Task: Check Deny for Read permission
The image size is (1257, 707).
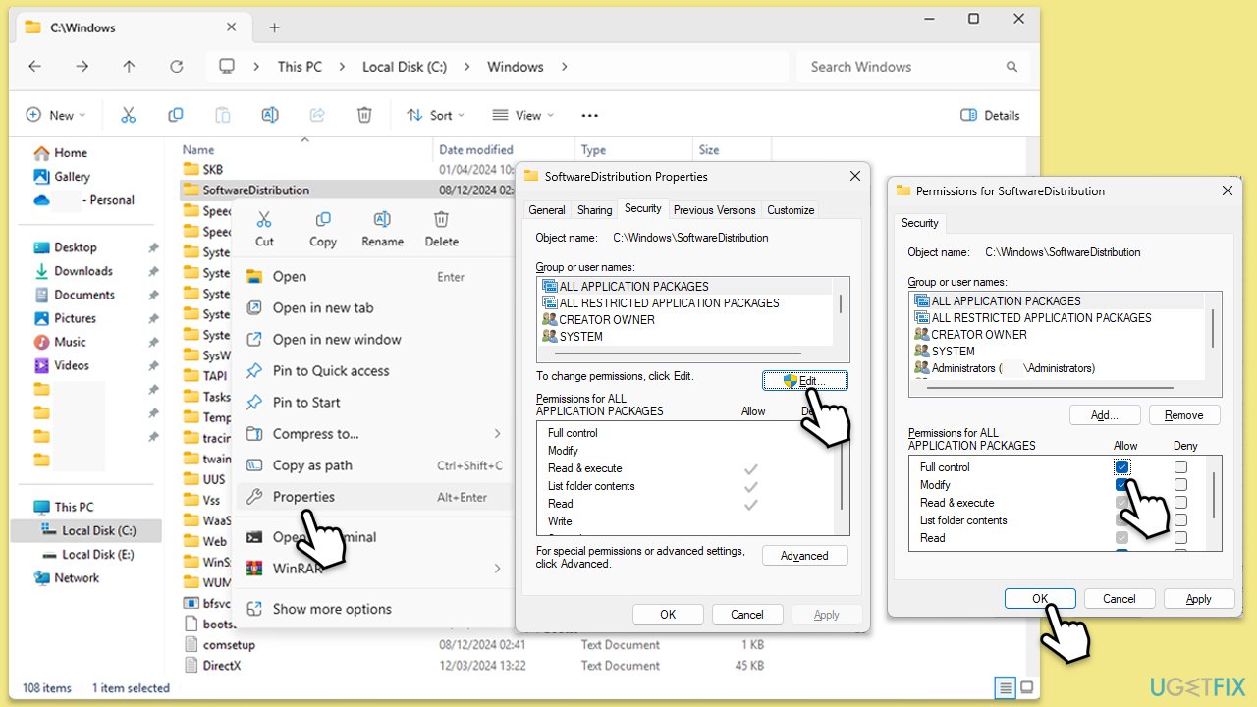Action: pyautogui.click(x=1180, y=538)
